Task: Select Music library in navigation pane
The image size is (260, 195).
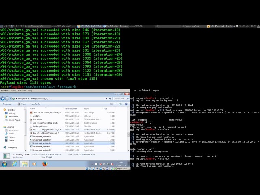Action: (9, 134)
